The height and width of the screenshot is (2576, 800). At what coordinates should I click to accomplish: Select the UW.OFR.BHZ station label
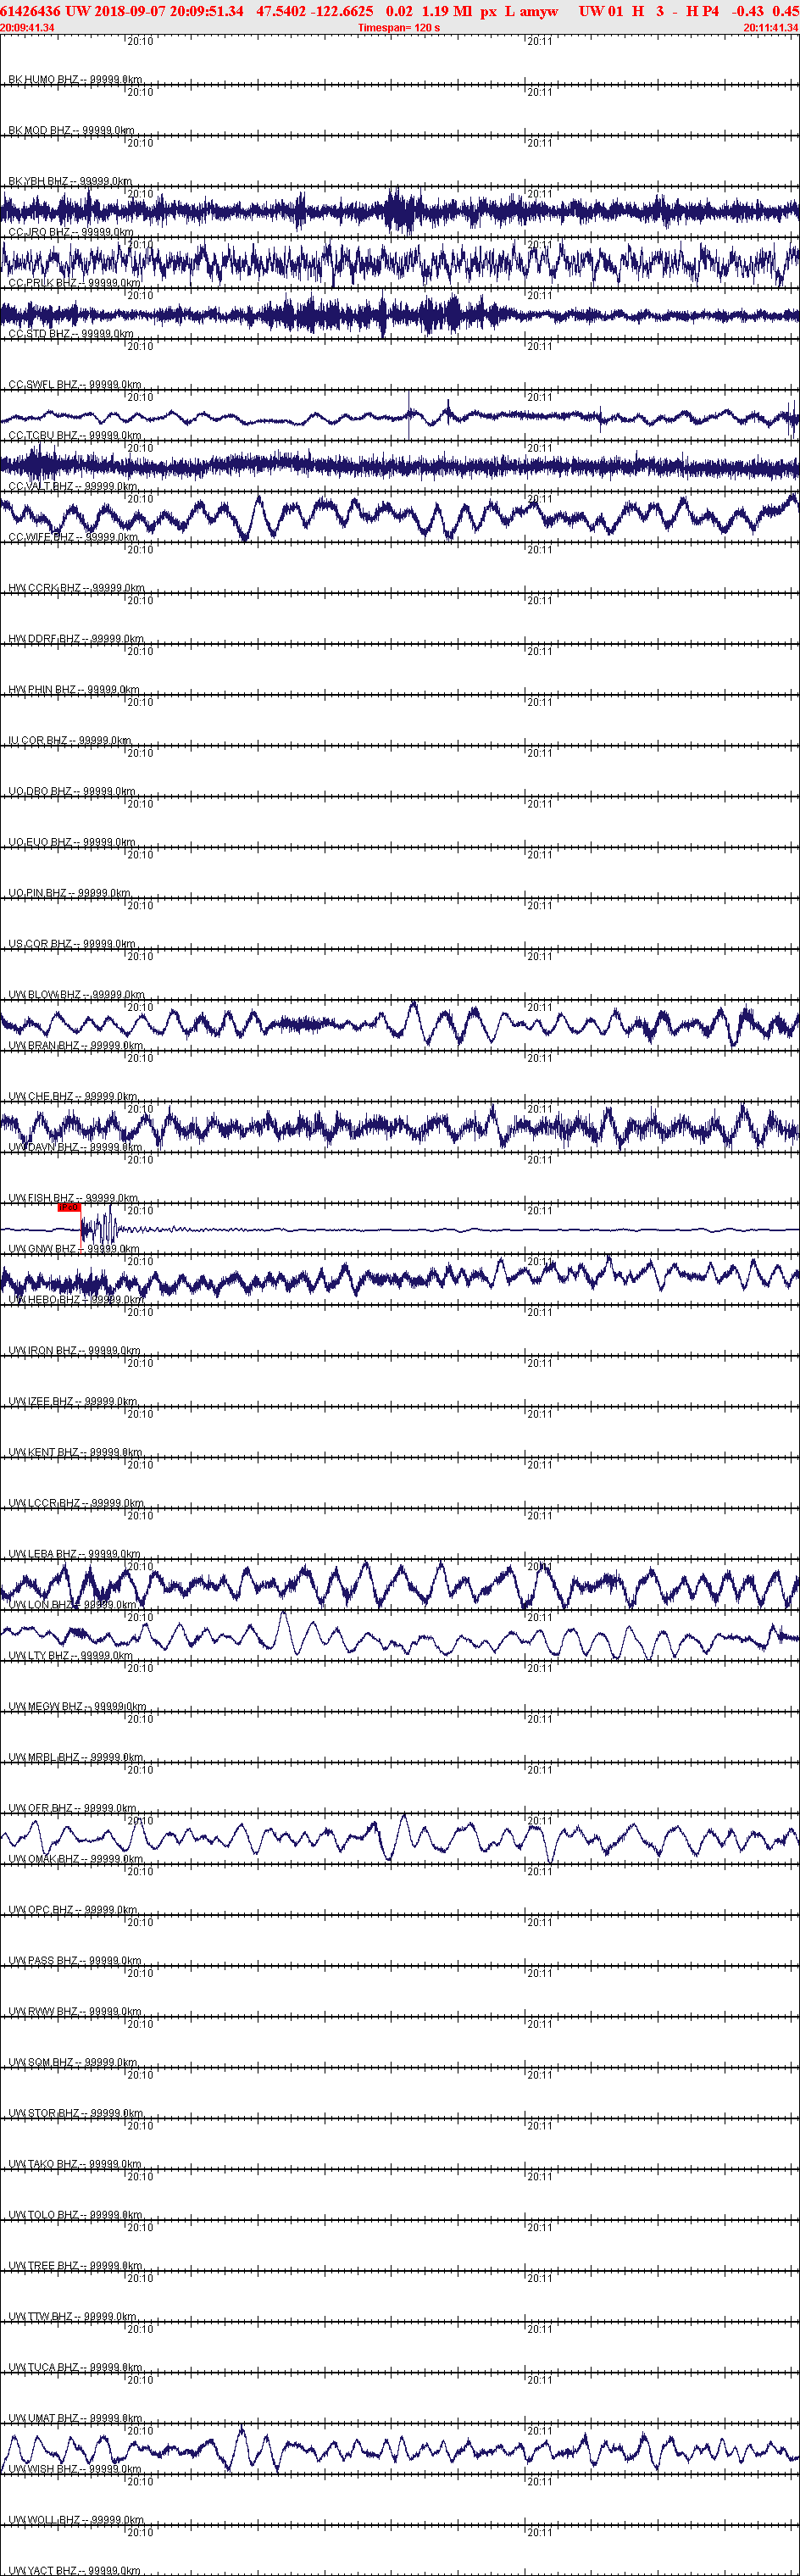point(73,1808)
